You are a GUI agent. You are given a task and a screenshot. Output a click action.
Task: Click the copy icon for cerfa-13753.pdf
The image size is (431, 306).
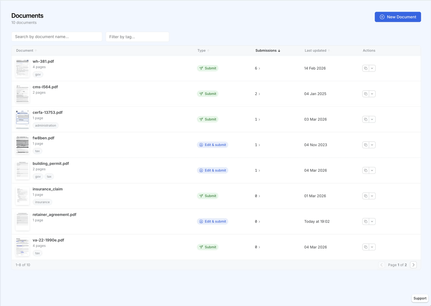click(365, 120)
